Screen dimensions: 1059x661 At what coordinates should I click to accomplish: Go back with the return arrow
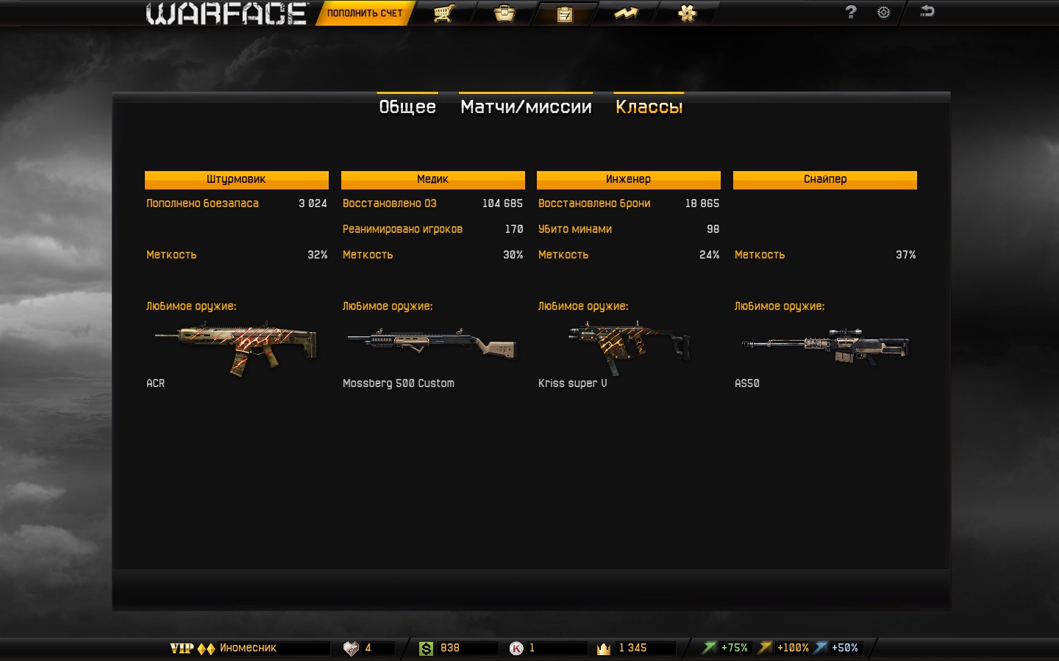(927, 11)
